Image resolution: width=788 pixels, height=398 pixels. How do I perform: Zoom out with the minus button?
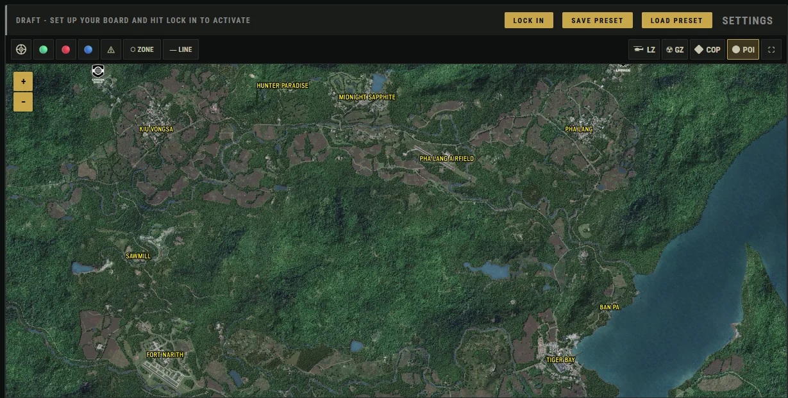point(23,101)
